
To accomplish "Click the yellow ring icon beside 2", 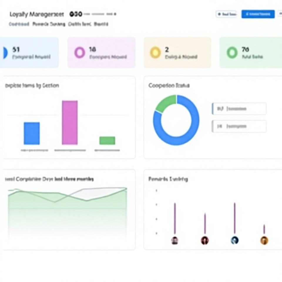I will 155,53.
